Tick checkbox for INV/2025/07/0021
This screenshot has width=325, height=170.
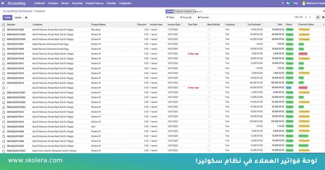pos(3,44)
